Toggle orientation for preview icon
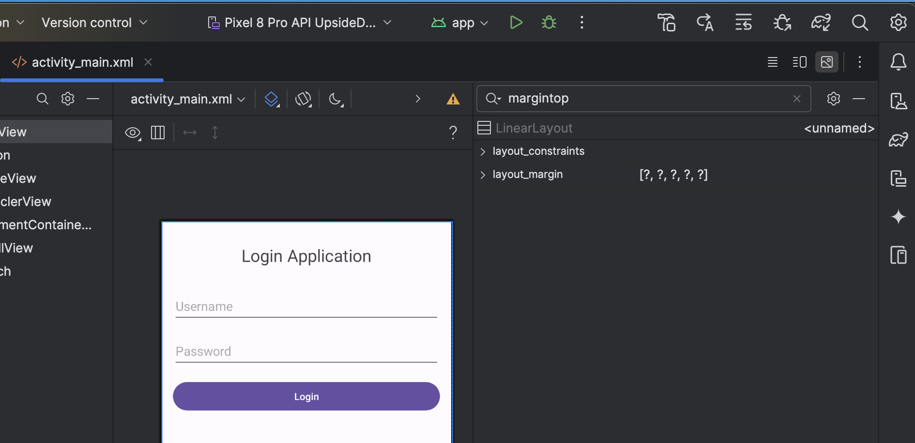The height and width of the screenshot is (443, 915). pyautogui.click(x=304, y=99)
